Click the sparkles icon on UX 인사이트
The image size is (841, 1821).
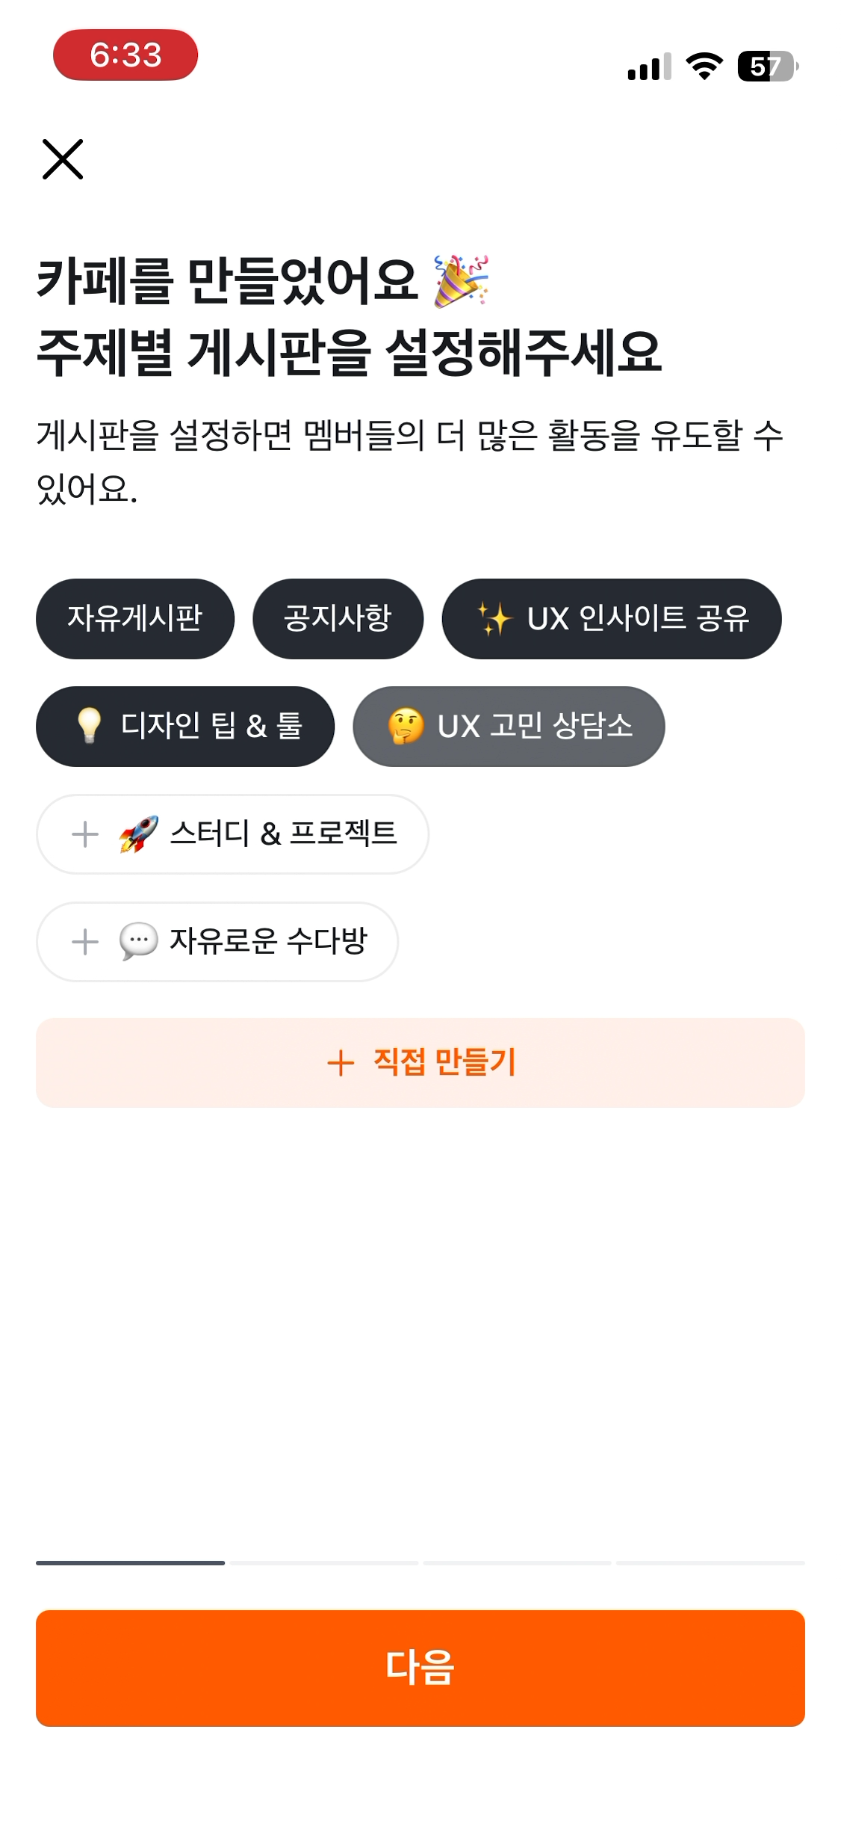click(x=494, y=619)
